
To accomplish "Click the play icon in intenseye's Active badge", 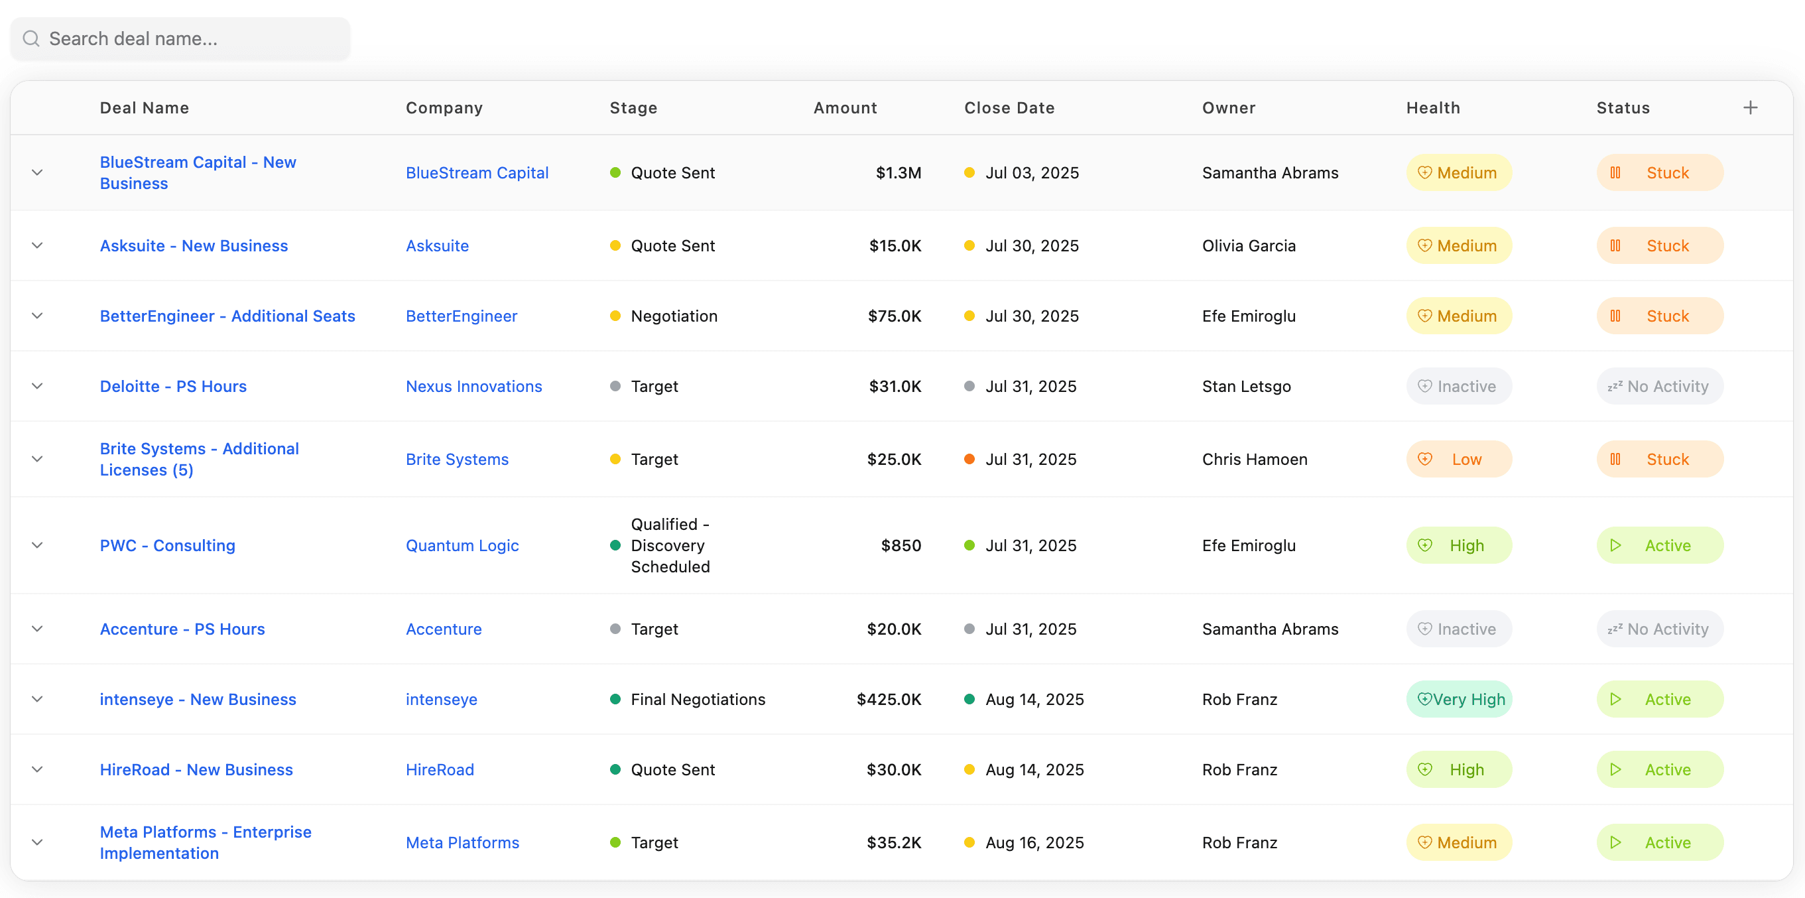I will [1615, 698].
